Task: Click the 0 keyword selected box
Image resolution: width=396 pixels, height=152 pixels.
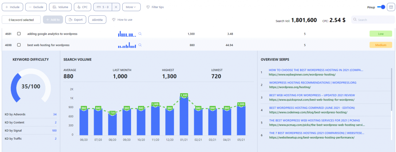Action: point(21,20)
